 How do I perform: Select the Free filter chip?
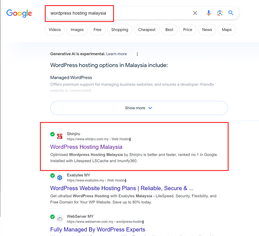97,30
